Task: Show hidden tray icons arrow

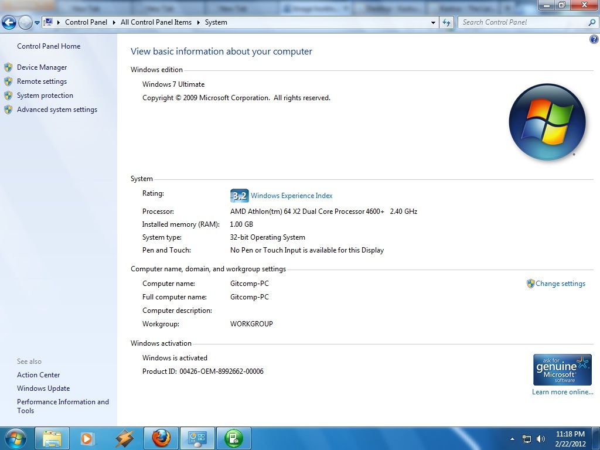Action: (512, 439)
